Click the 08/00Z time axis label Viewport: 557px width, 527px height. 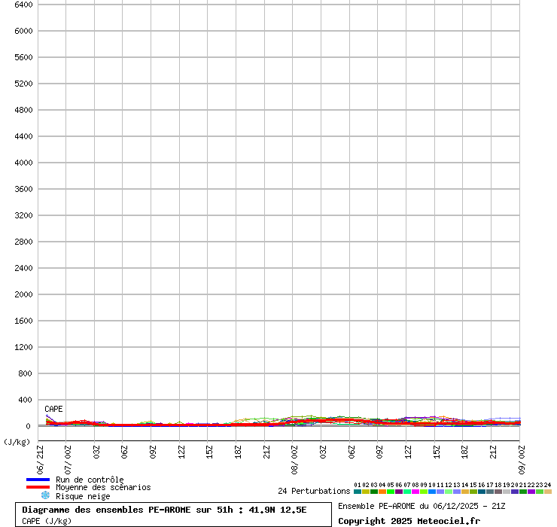[294, 458]
